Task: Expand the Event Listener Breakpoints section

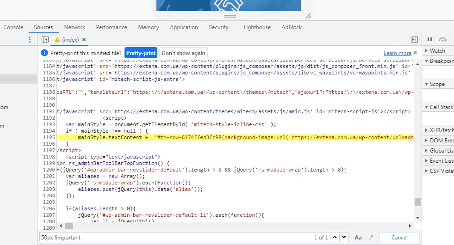Action: click(438, 160)
